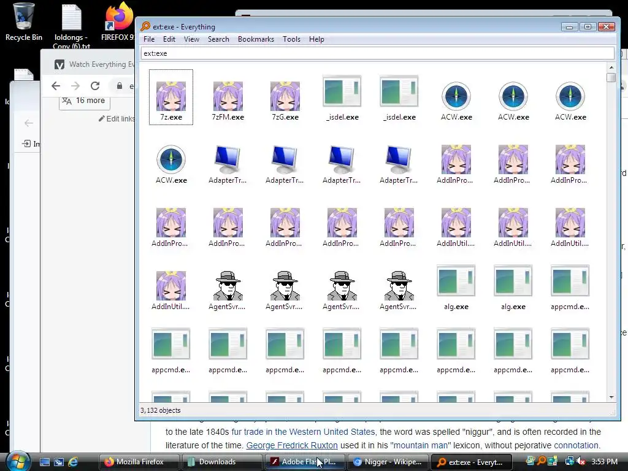Click the browser back arrow button

tap(56, 86)
